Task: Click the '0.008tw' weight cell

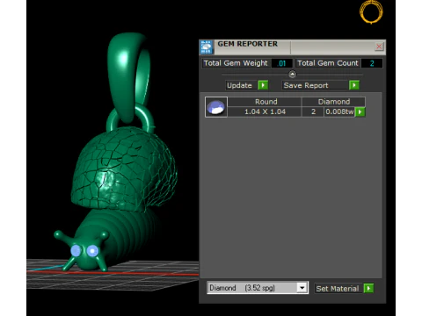Action: tap(339, 111)
